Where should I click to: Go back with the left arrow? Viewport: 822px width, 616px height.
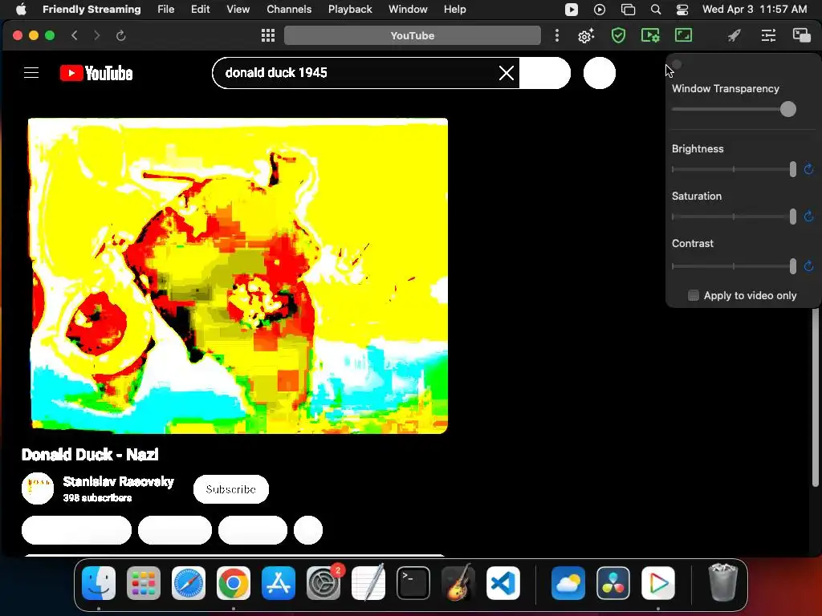click(x=75, y=35)
